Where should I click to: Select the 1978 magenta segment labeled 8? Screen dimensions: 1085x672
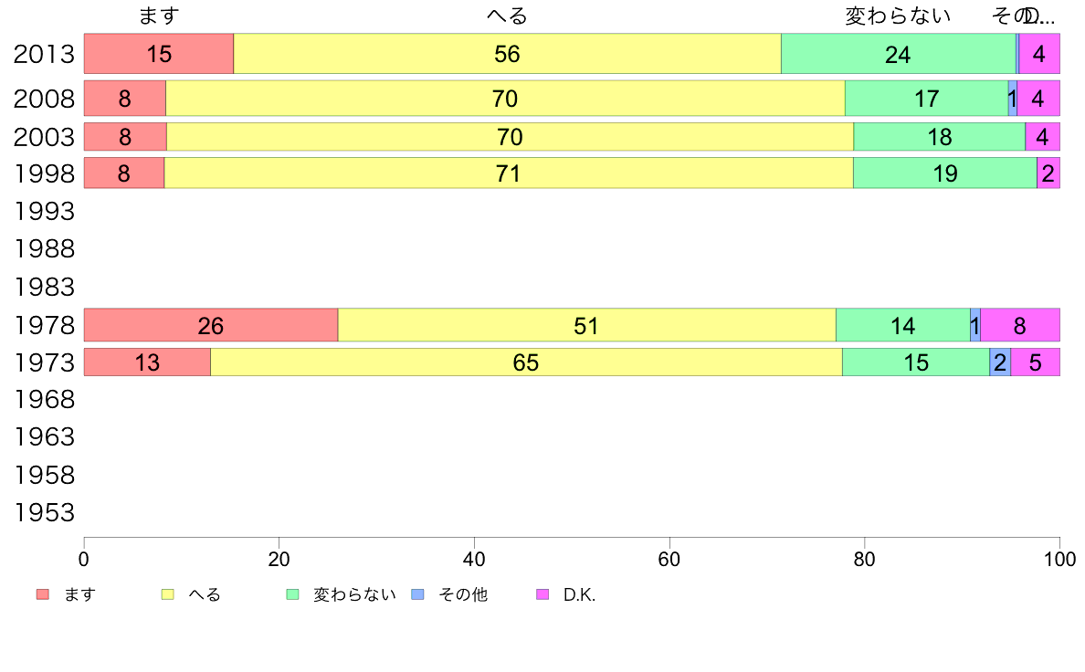pos(1020,325)
